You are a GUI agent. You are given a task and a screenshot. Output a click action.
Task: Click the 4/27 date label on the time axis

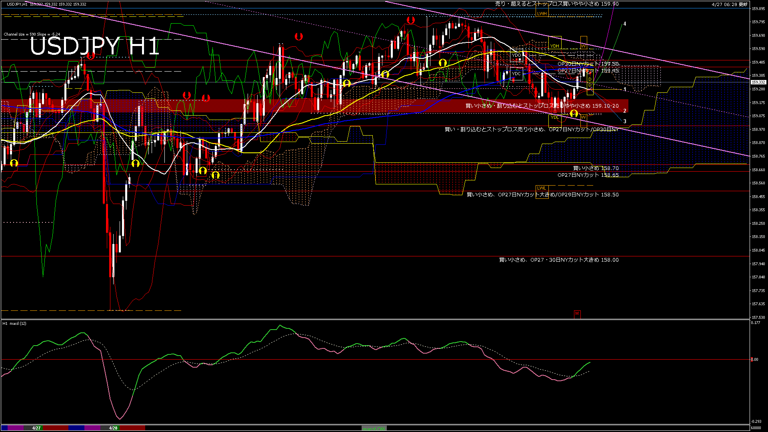[36, 428]
